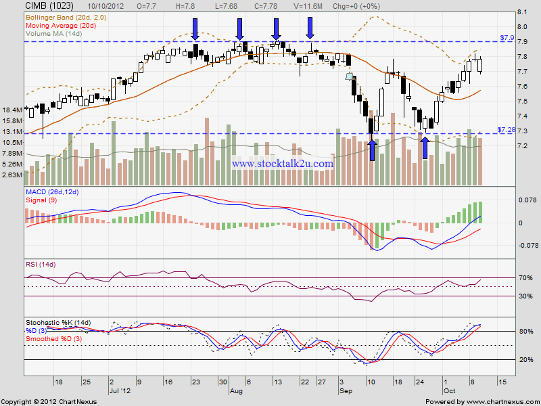Click the bell alert marker on the price chart
541x406 pixels.
(350, 76)
